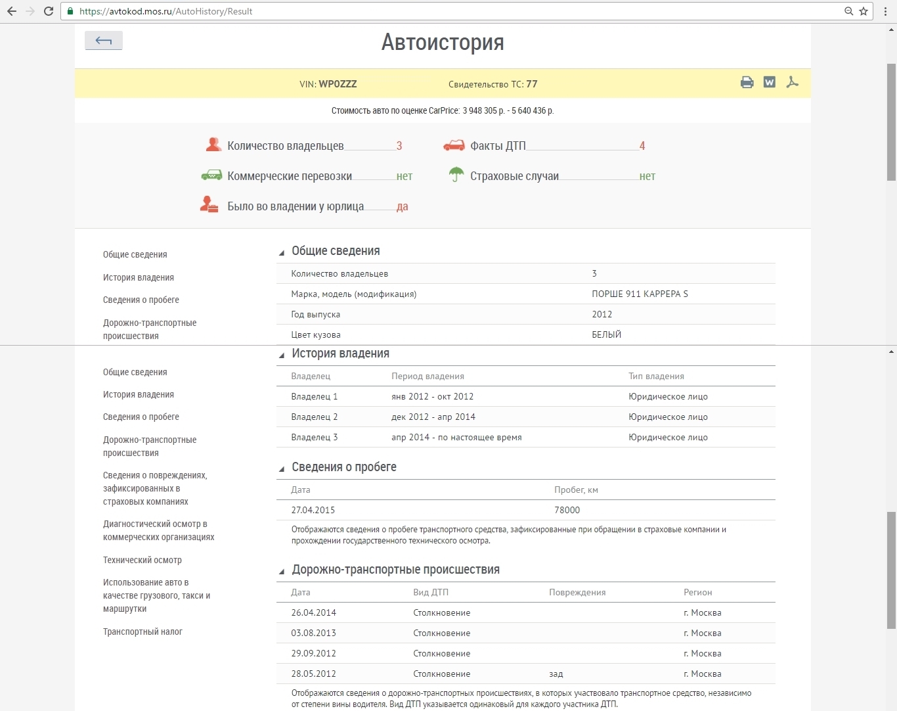Click accident date 29.09.2012

[x=314, y=653]
